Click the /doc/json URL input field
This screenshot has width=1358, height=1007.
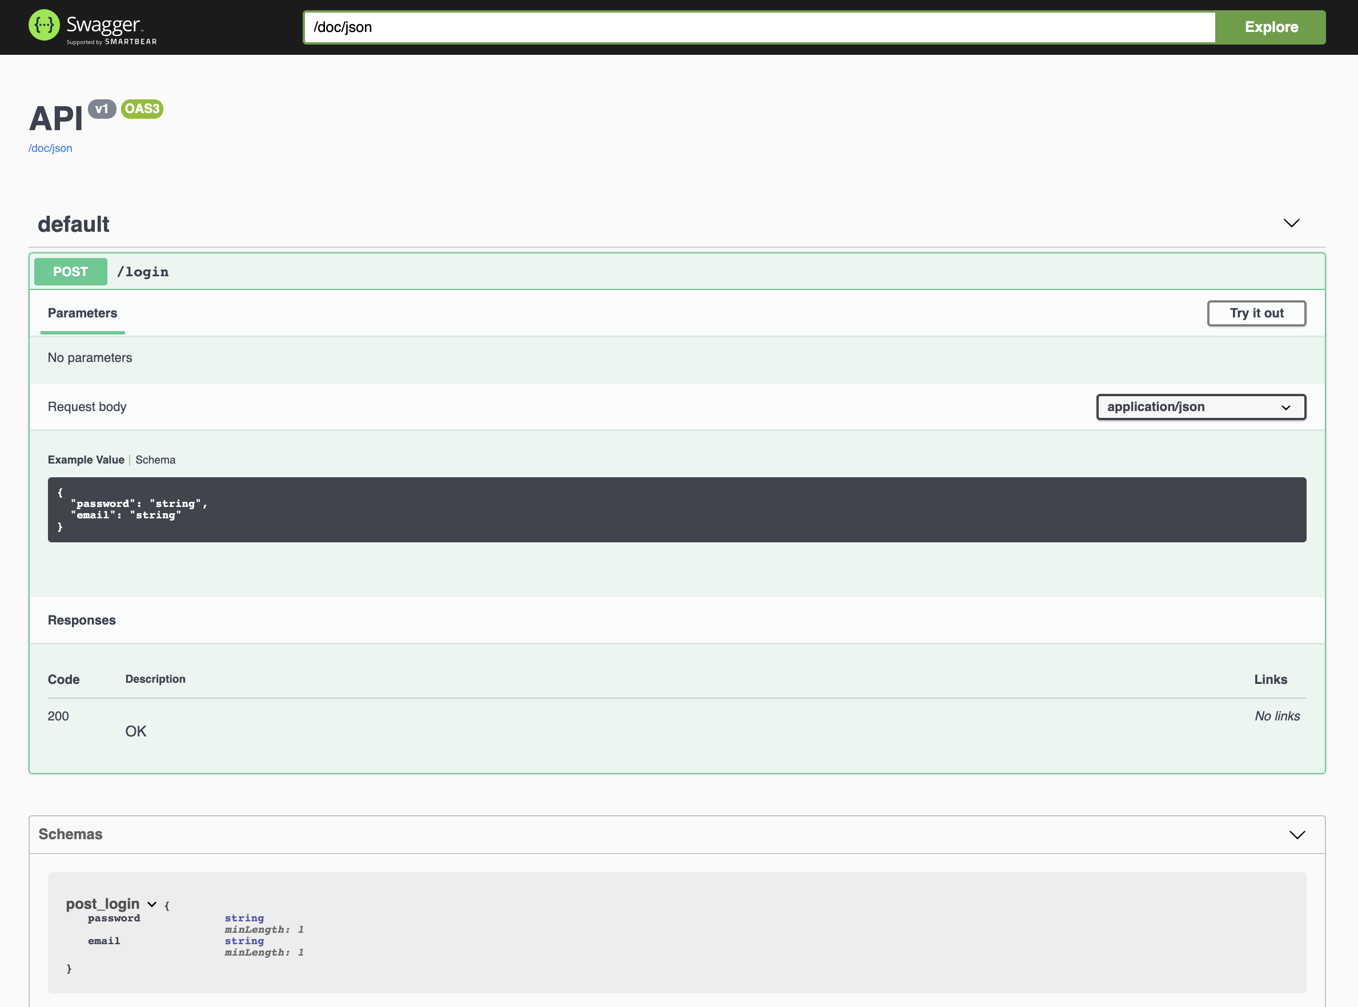759,27
